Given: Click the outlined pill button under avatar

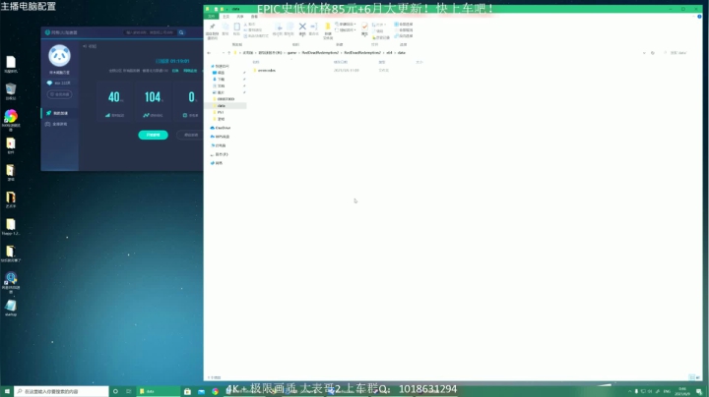Looking at the screenshot, I should click(59, 94).
